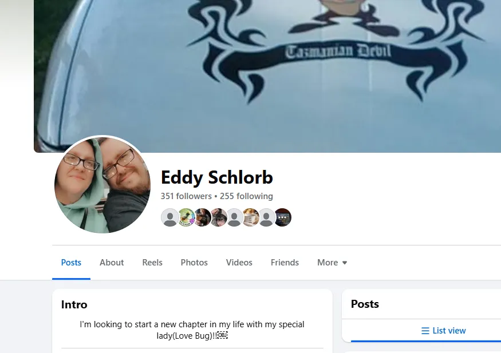Open the seventh friend gray placeholder avatar

point(266,217)
